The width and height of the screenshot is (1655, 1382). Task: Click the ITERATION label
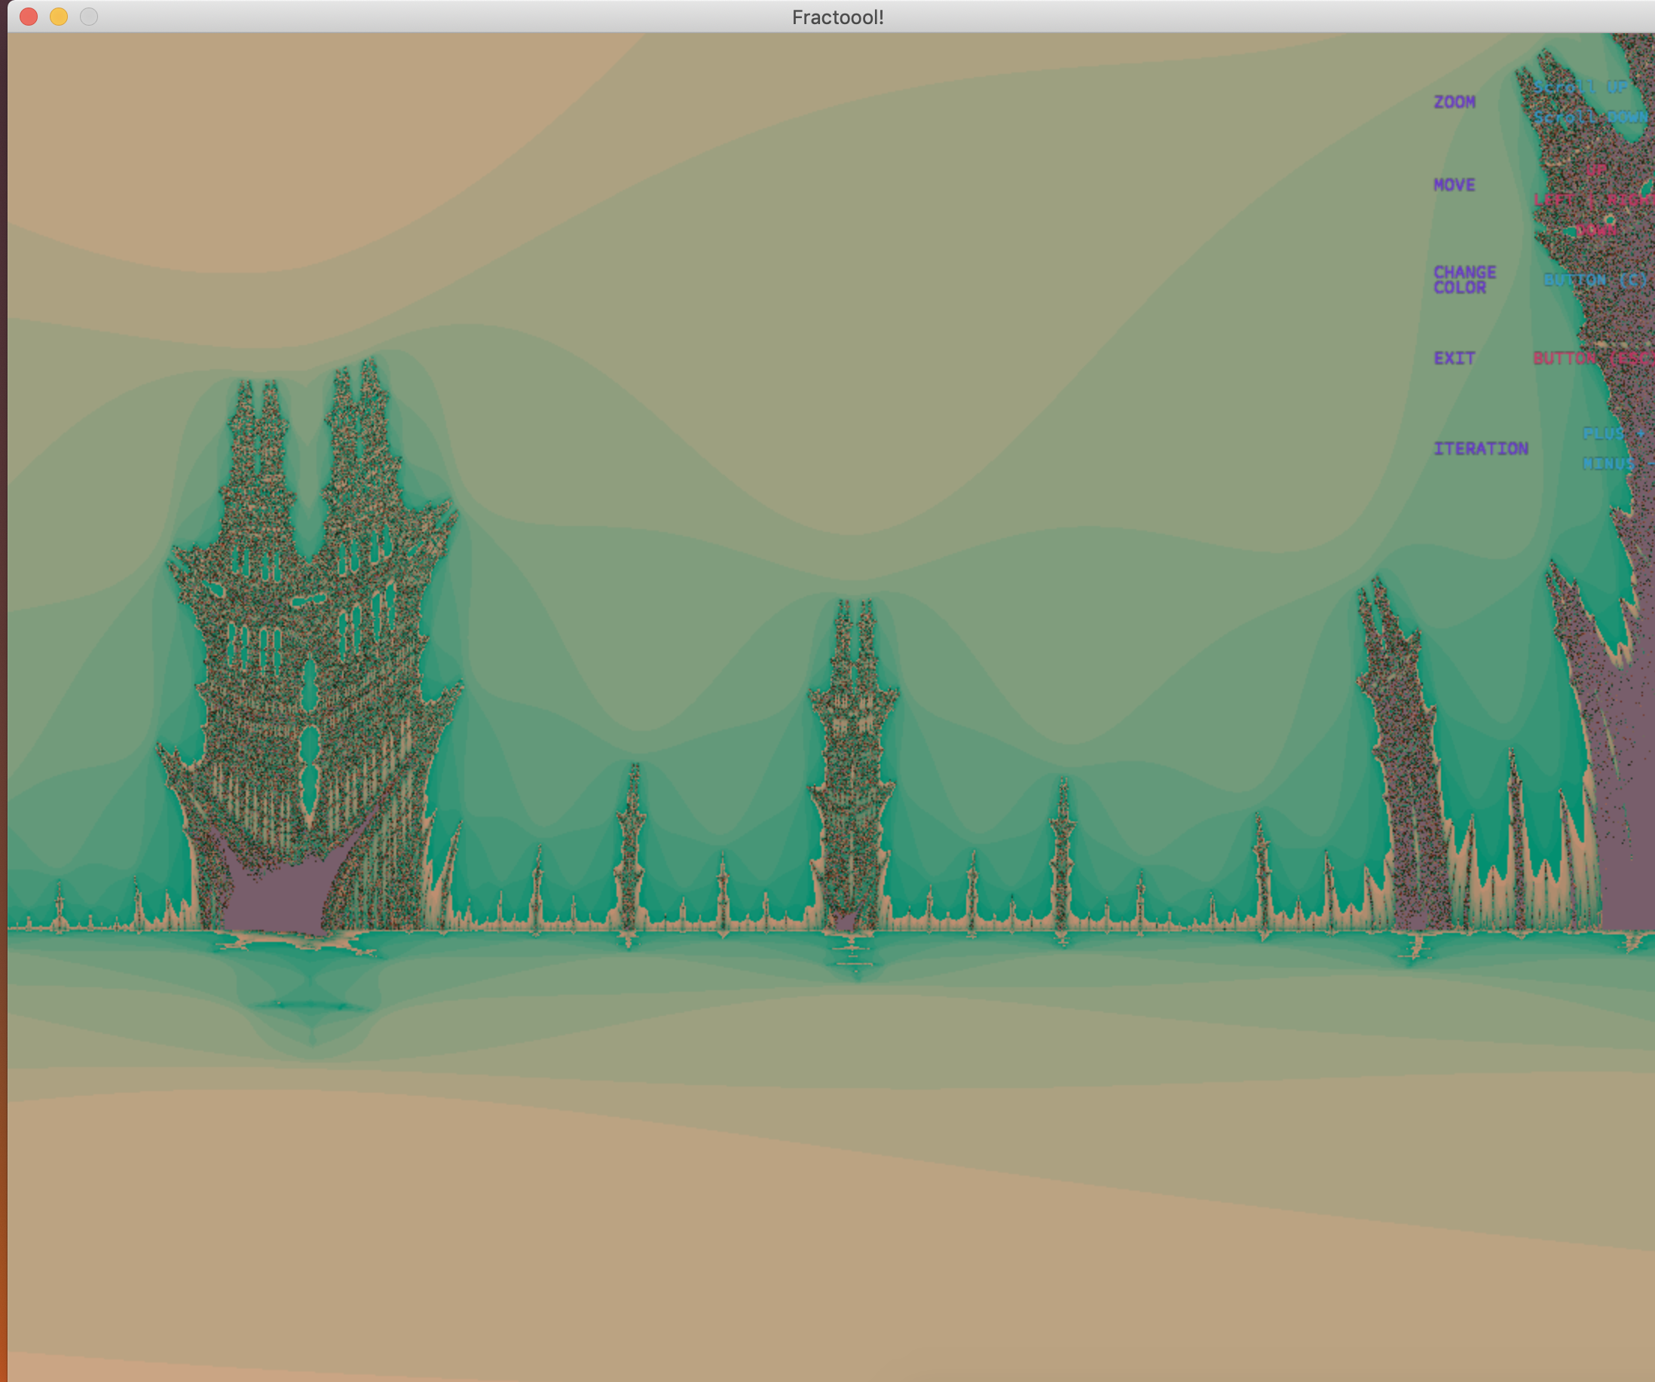[x=1481, y=449]
